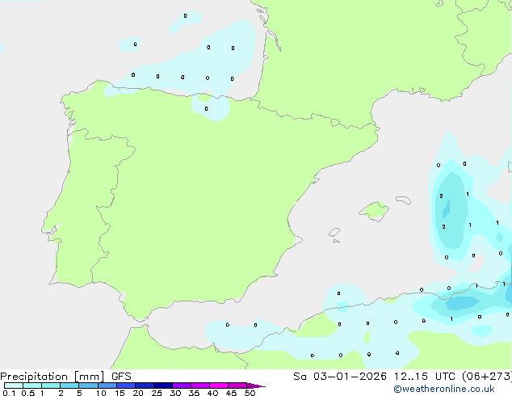Click Mallorca island on the map
512x396 pixels.
pyautogui.click(x=375, y=211)
